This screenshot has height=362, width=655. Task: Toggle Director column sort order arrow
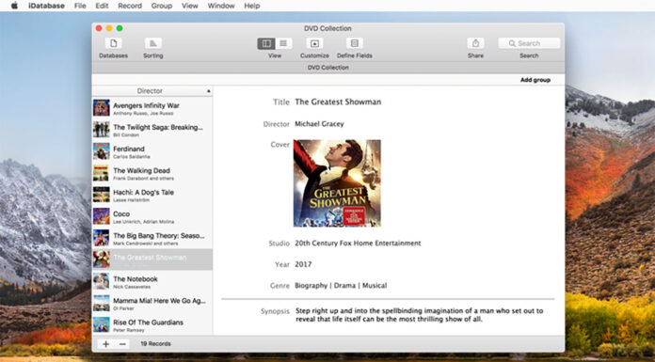click(208, 91)
